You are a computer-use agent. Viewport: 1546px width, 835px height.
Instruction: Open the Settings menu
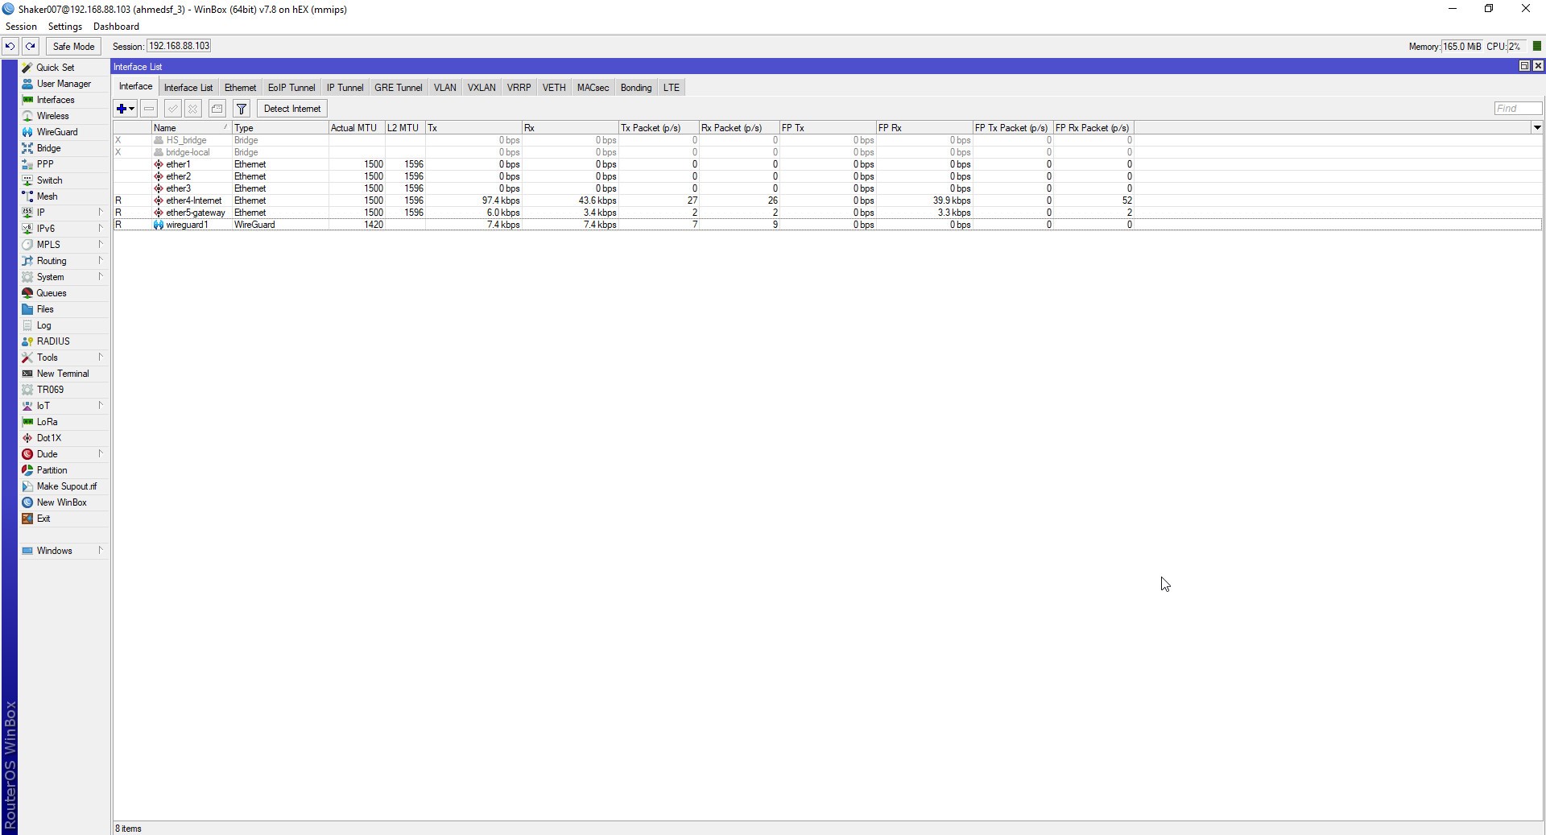coord(65,27)
